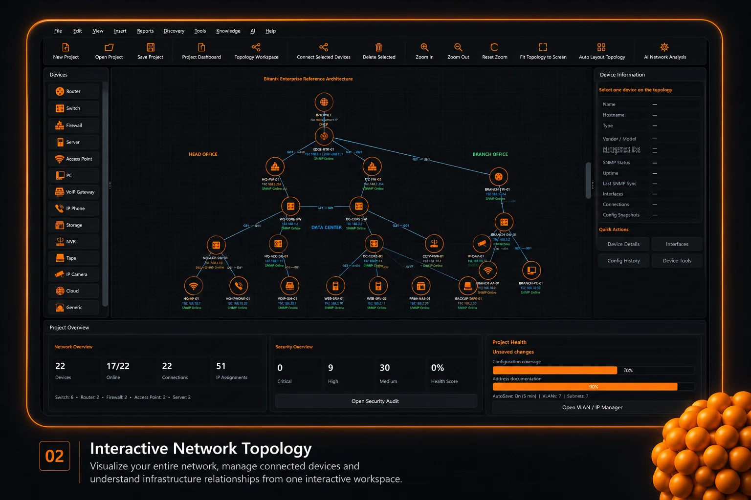This screenshot has width=751, height=500.
Task: Pick Server from the Devices palette
Action: 74,142
